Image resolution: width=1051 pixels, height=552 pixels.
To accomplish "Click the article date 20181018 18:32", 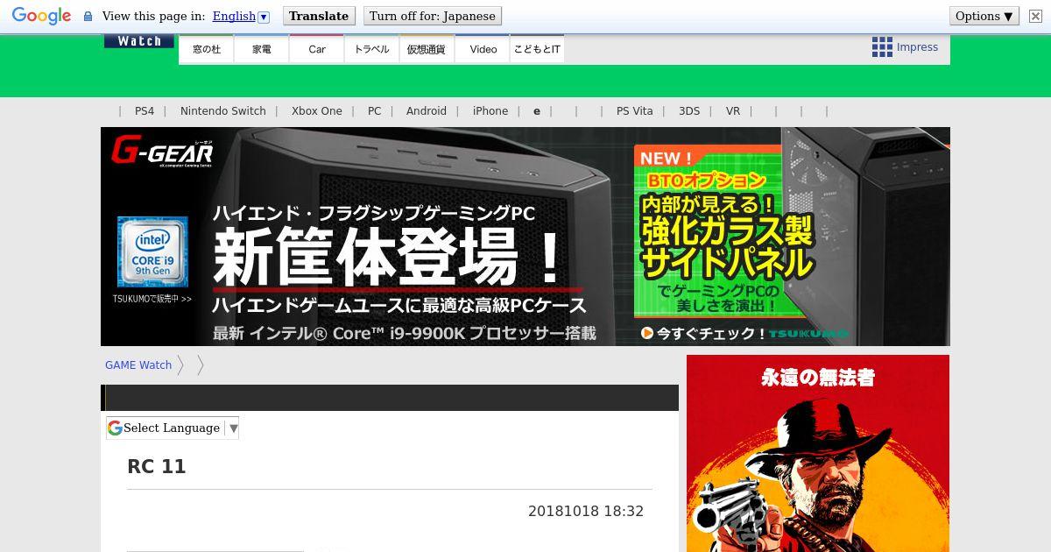I will pyautogui.click(x=586, y=511).
